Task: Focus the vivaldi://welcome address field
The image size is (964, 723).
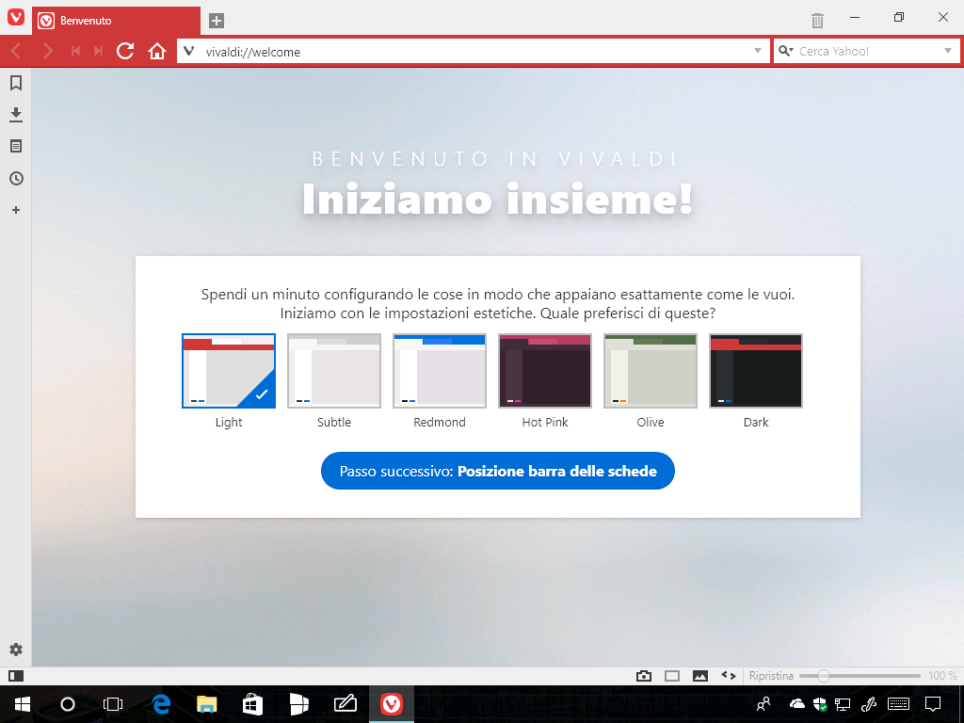Action: [474, 51]
